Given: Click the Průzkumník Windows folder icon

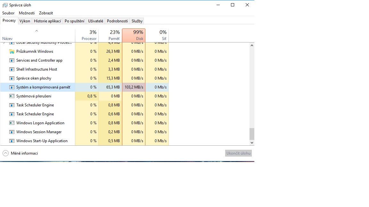Looking at the screenshot, I should (12, 51).
